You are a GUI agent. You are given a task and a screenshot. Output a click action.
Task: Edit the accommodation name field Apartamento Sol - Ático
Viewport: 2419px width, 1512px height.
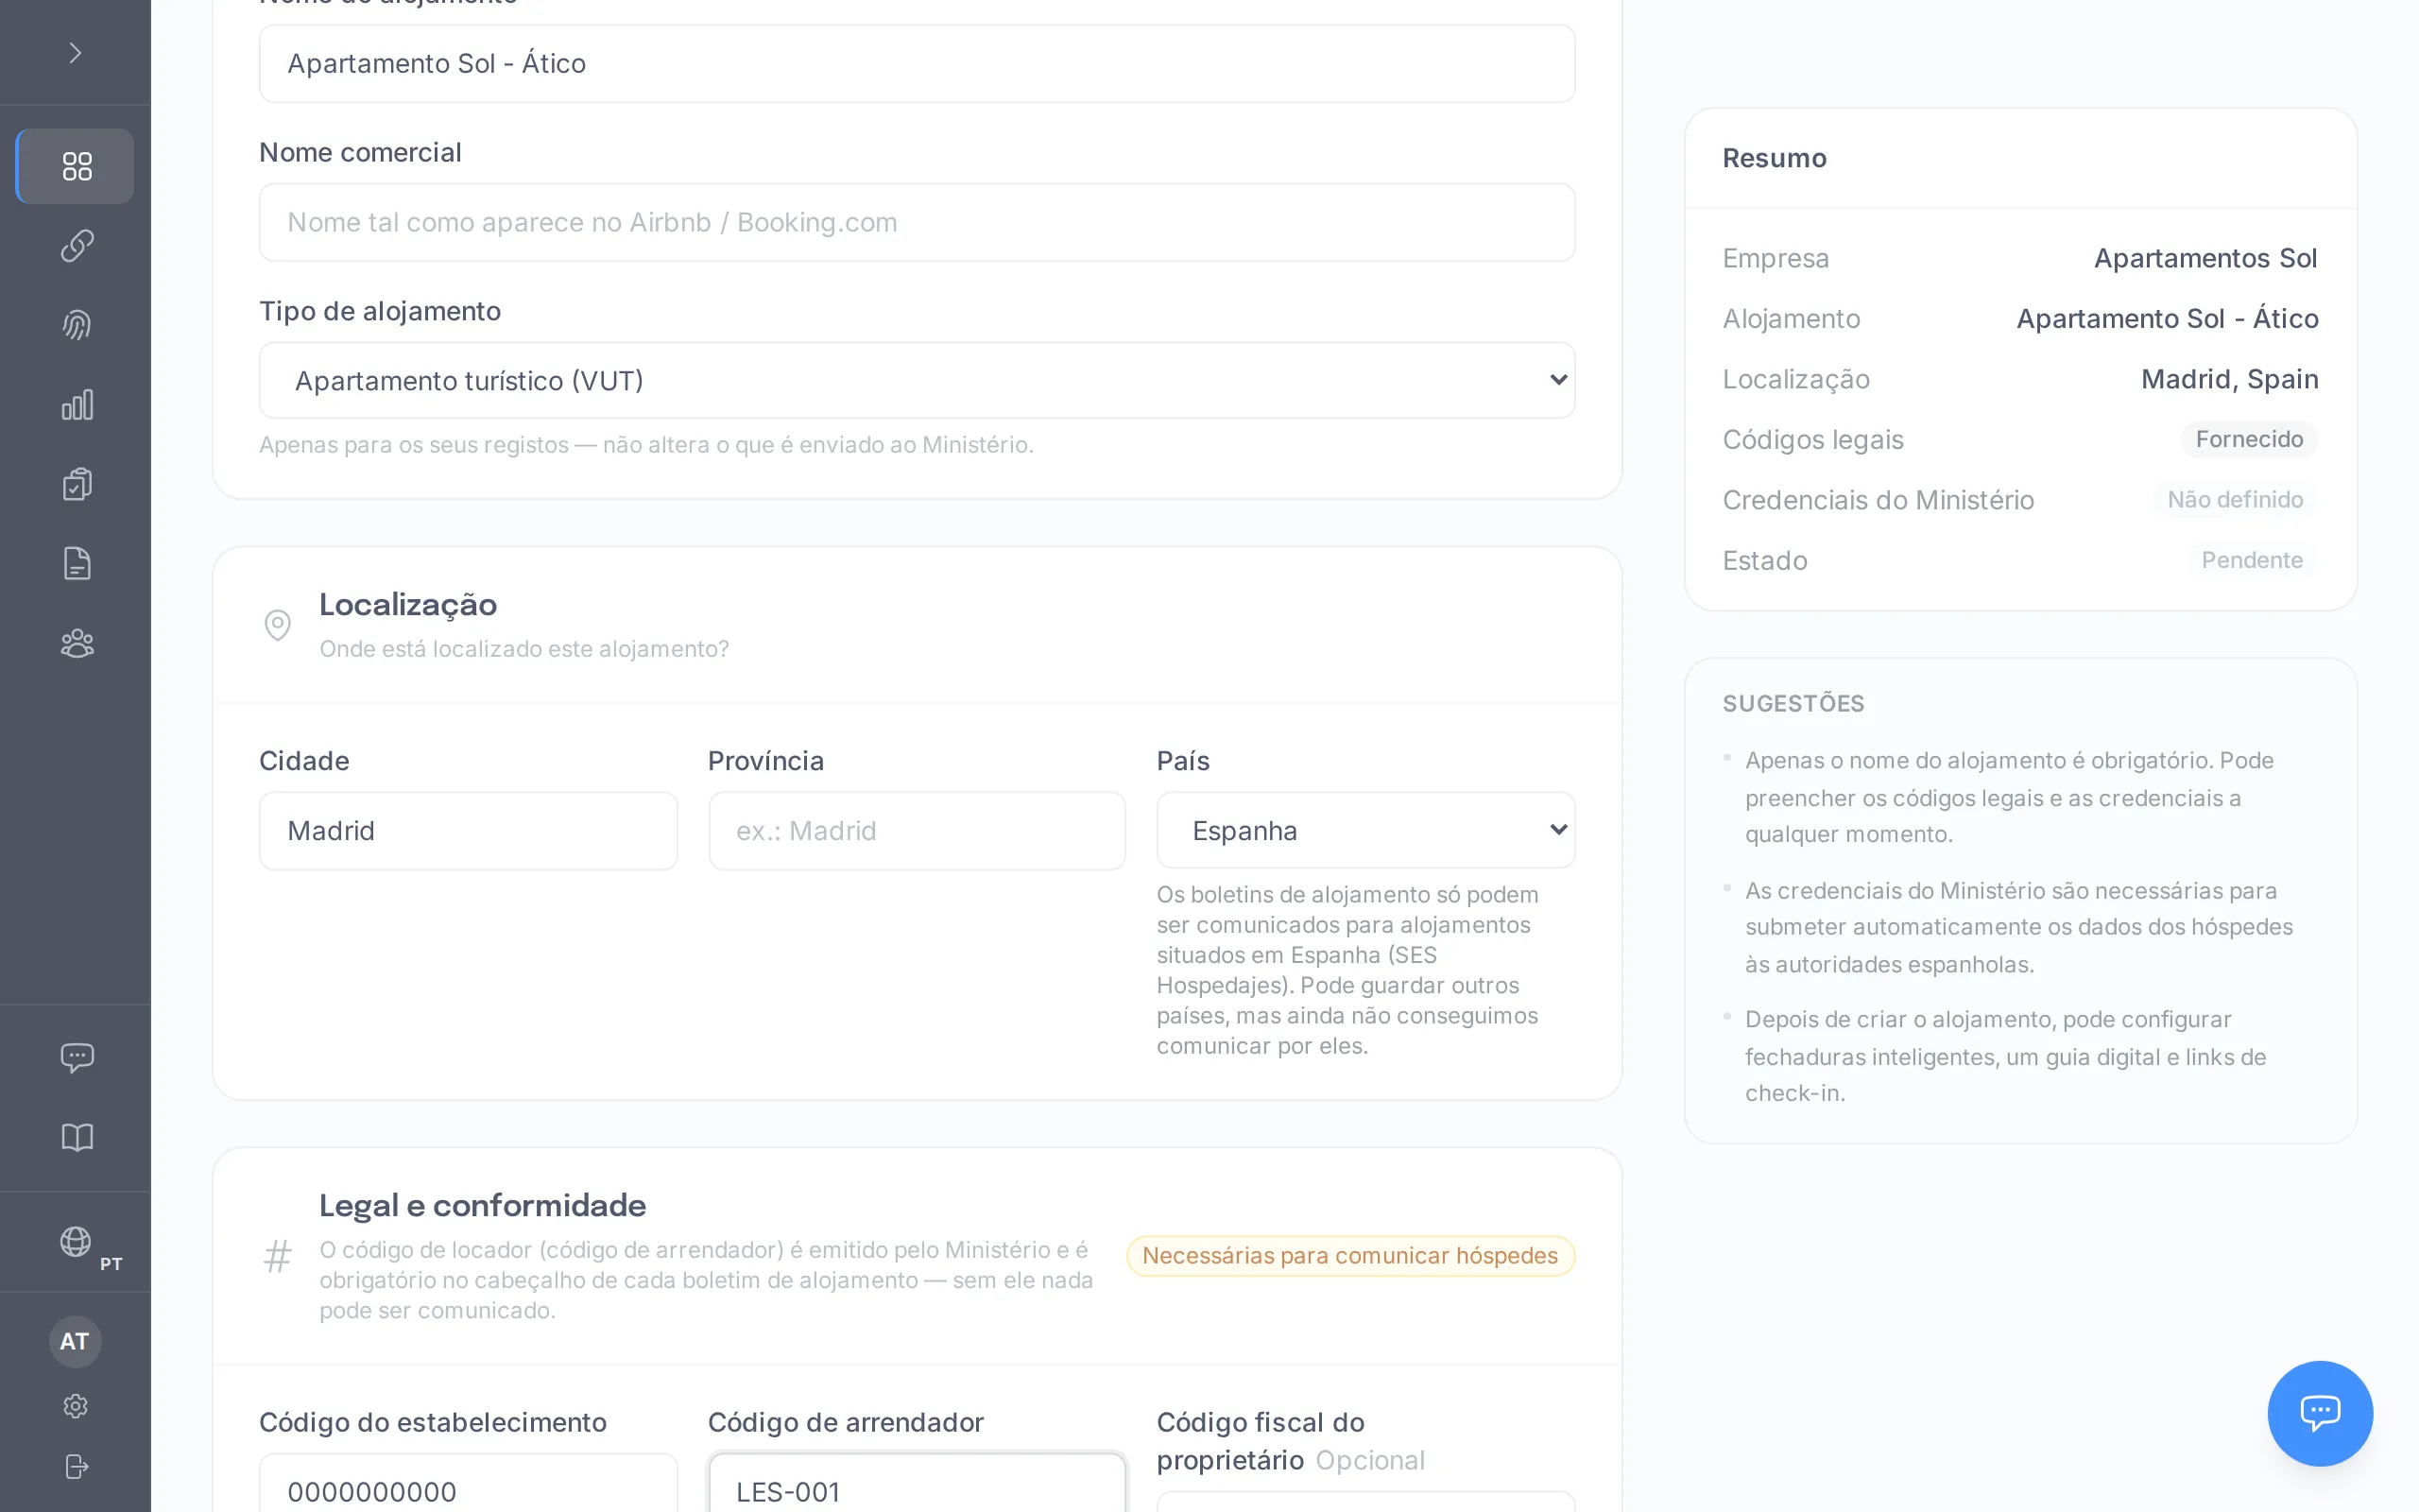[x=917, y=64]
